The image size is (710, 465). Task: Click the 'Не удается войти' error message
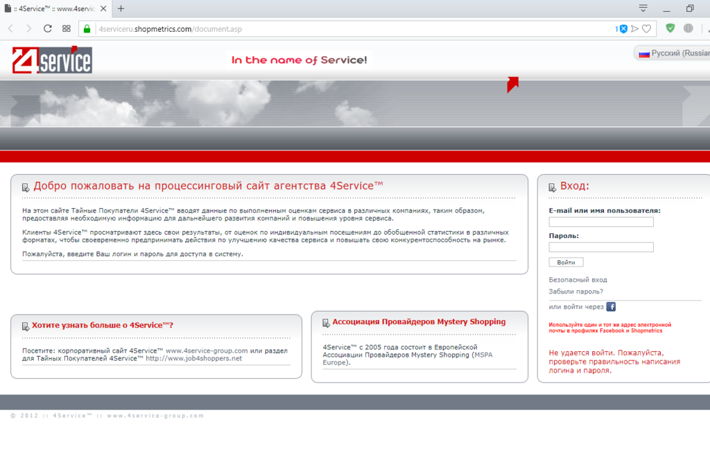(x=614, y=362)
